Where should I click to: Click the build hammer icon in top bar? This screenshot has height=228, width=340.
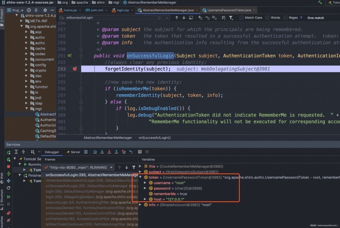(x=320, y=2)
